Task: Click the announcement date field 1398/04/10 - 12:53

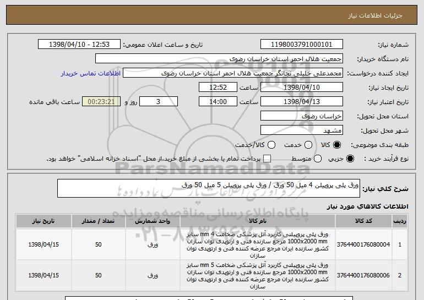Action: pos(79,45)
